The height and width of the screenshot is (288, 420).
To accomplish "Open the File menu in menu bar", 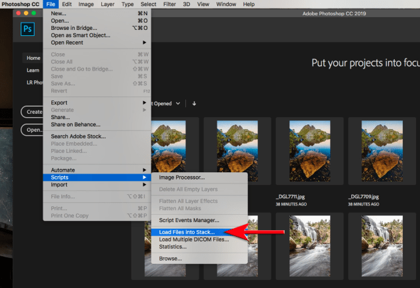I will tap(51, 4).
